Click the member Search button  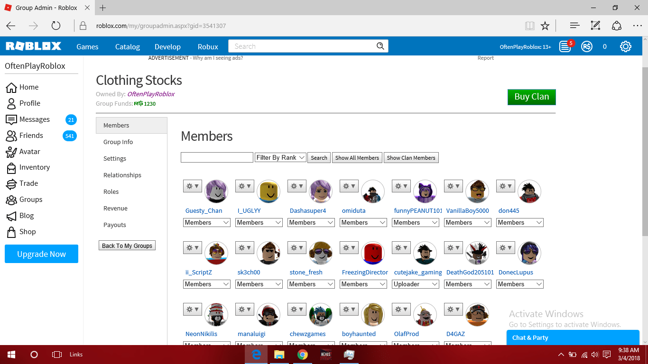click(x=319, y=158)
